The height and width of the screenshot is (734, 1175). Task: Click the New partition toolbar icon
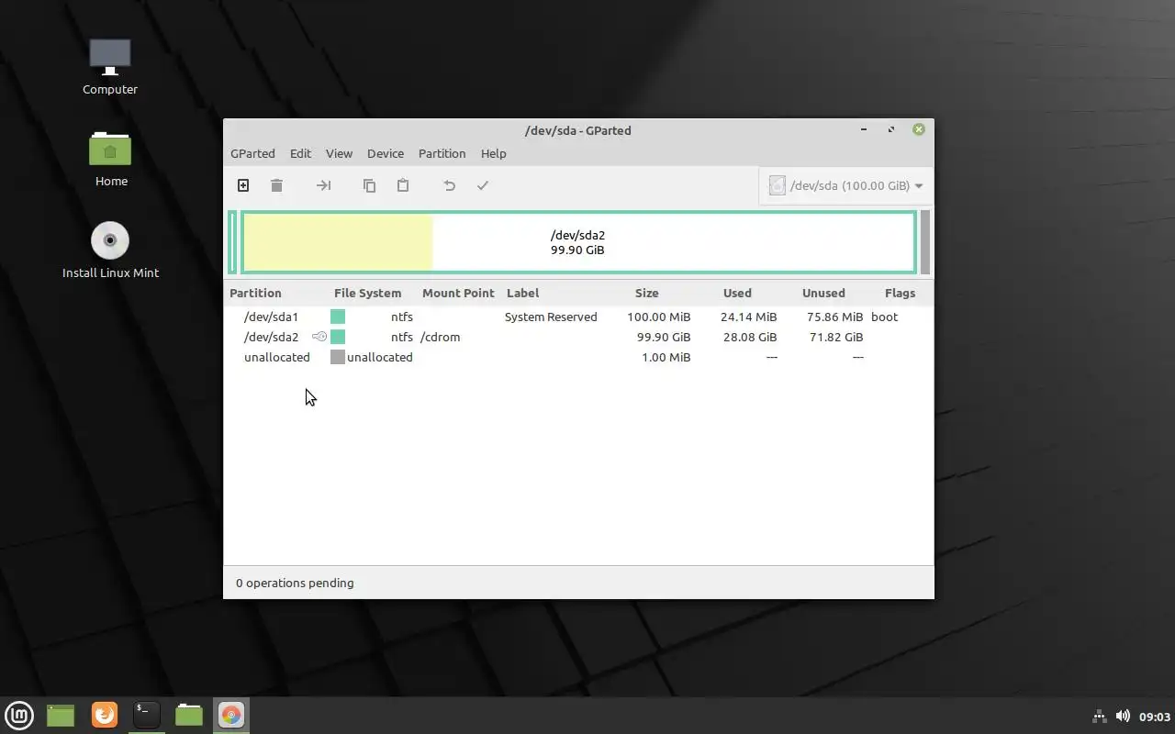pyautogui.click(x=243, y=185)
